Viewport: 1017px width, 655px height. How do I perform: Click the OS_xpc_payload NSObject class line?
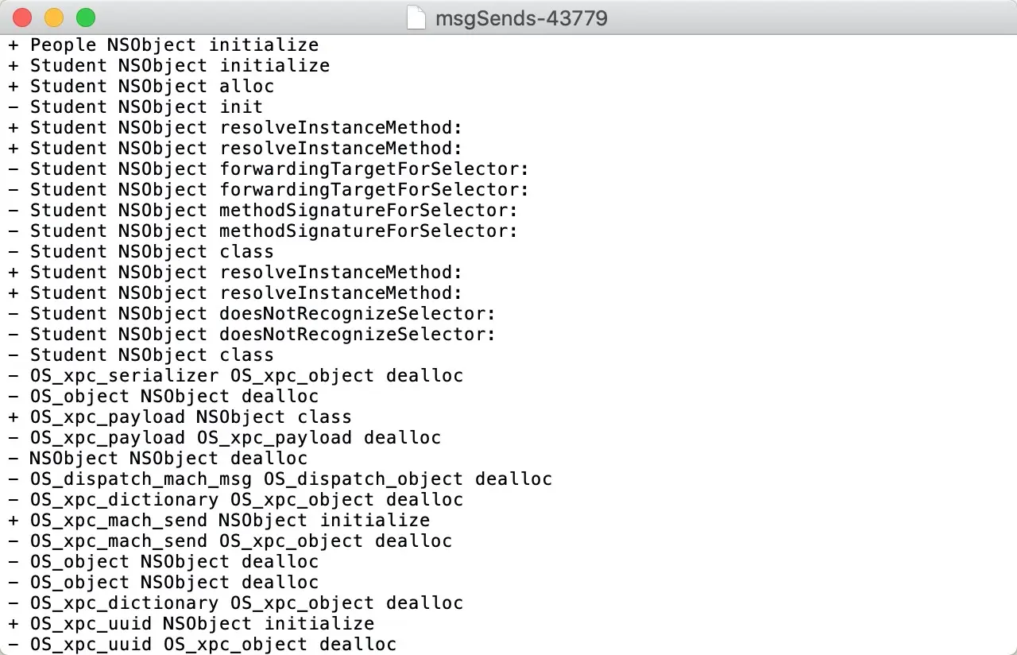tap(180, 417)
